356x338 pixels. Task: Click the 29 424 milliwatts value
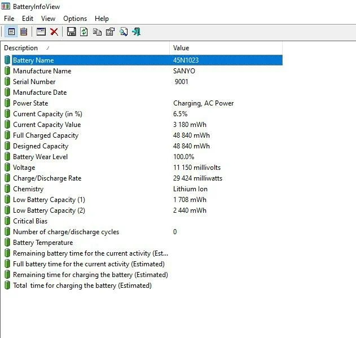point(197,178)
